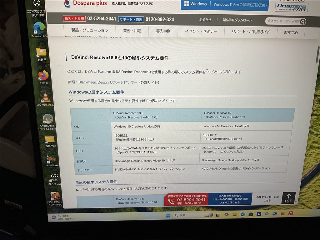Open Microsoft Edge desktop shortcut

(x=39, y=30)
